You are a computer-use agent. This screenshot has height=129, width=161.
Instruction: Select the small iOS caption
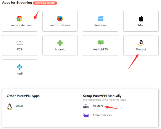click(x=20, y=49)
